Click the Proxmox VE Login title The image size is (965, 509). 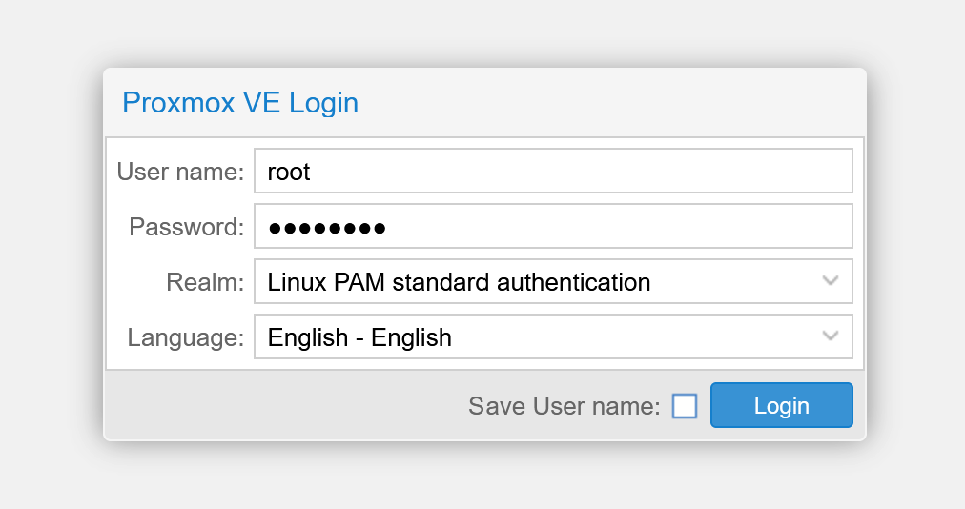pos(240,103)
